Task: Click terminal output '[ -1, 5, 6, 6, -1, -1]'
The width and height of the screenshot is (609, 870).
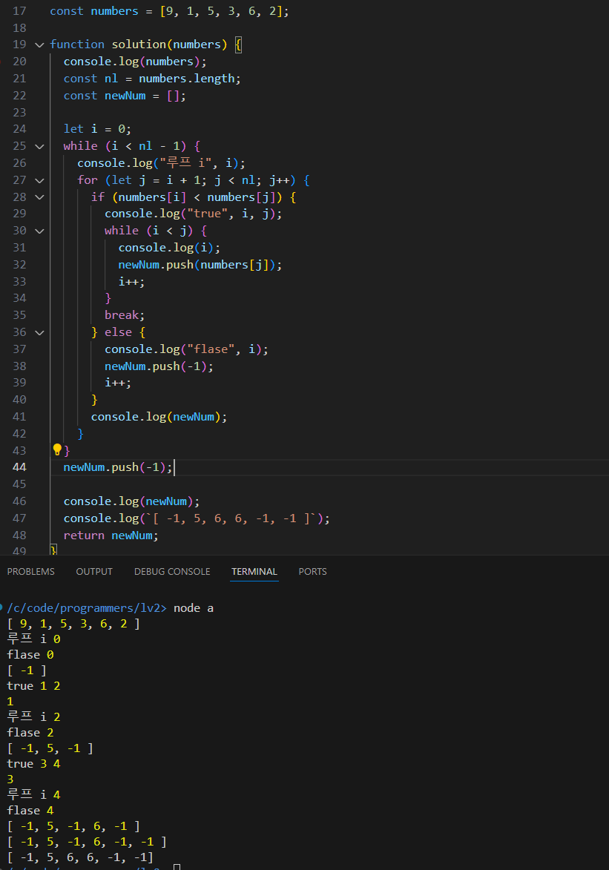Action: tap(80, 857)
